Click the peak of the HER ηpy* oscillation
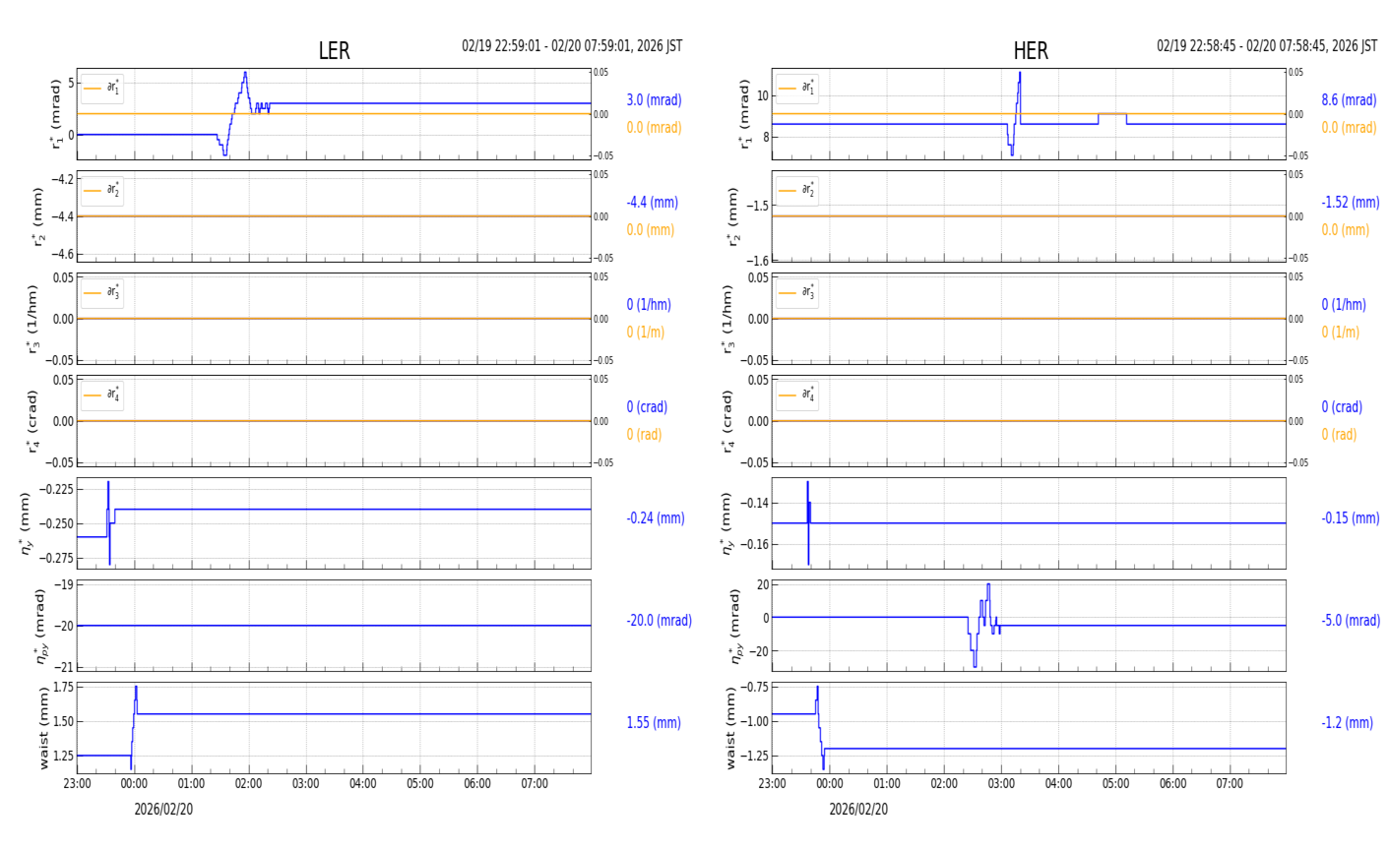This screenshot has height=850, width=1390. 988,586
